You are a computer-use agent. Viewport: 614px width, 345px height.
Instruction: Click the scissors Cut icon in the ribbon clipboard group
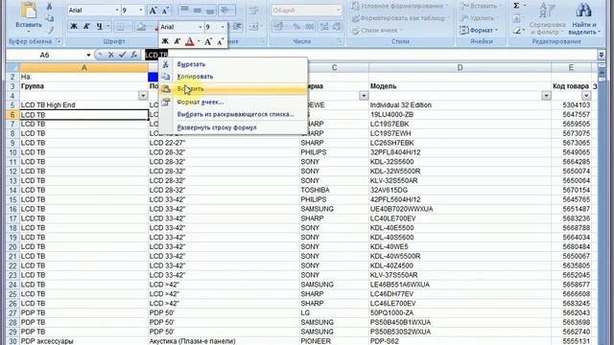[49, 7]
